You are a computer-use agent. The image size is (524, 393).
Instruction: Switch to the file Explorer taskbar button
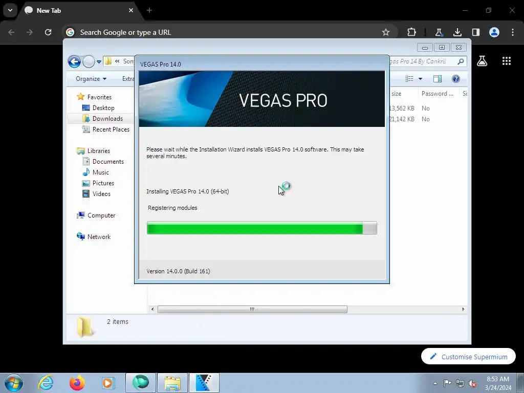(172, 383)
